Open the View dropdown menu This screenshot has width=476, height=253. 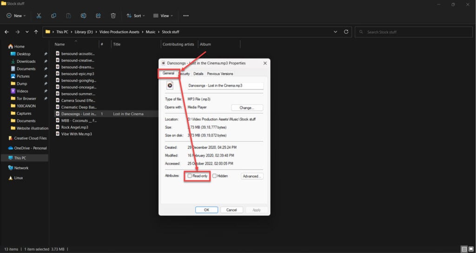click(163, 16)
